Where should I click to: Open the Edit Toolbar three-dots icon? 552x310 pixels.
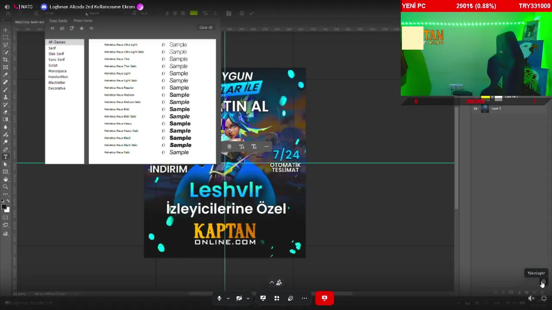(x=6, y=194)
